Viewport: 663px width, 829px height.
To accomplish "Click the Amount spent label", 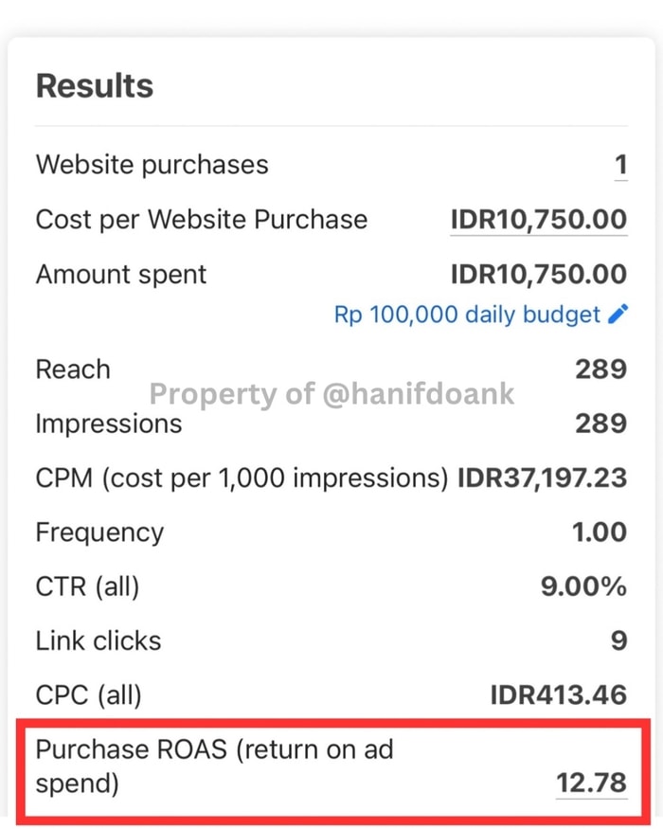I will [x=121, y=275].
